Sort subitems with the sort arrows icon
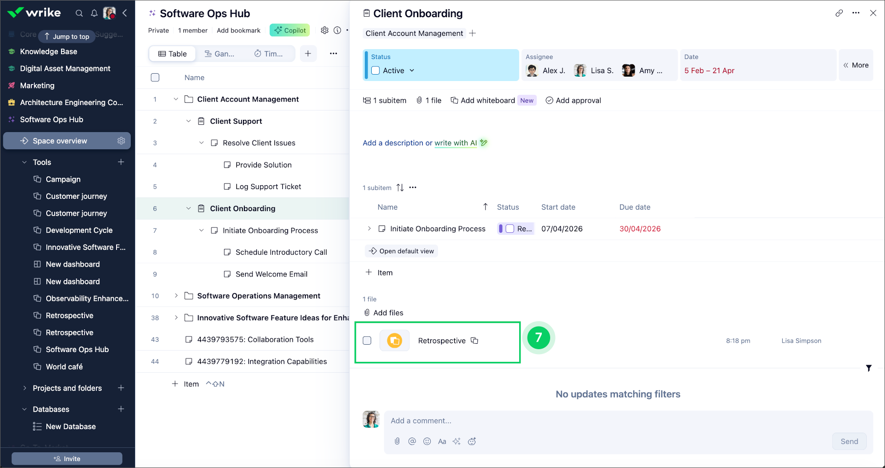This screenshot has width=885, height=468. (x=400, y=188)
